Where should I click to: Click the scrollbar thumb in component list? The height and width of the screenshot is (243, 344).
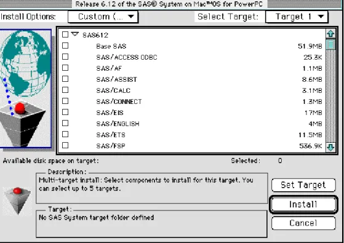[x=330, y=45]
